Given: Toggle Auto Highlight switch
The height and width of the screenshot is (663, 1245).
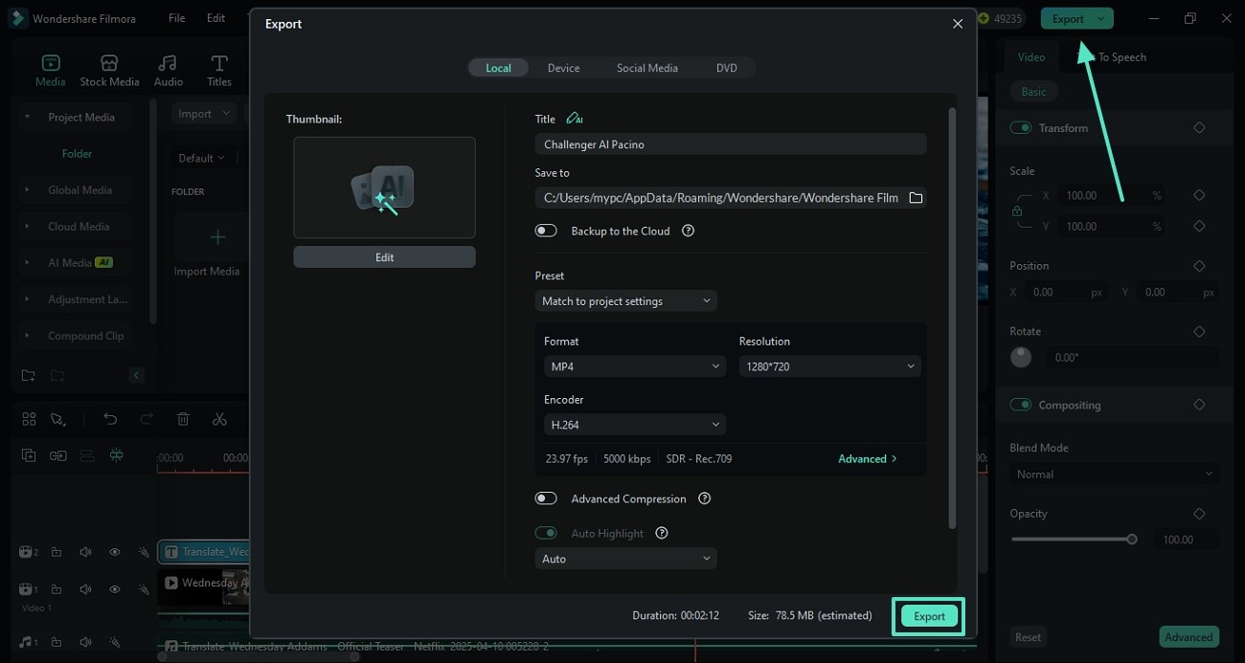Looking at the screenshot, I should [x=546, y=533].
